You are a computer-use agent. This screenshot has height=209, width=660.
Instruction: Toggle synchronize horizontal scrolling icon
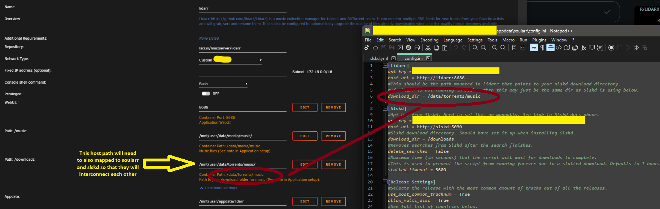(x=523, y=48)
